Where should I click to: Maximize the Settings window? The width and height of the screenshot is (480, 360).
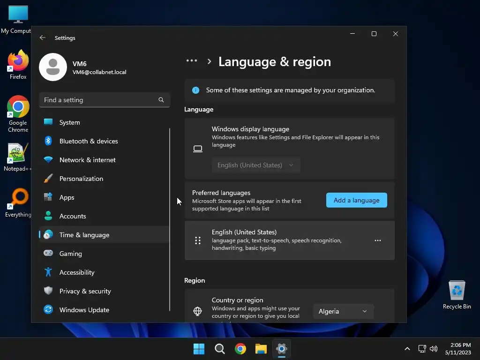coord(374,34)
